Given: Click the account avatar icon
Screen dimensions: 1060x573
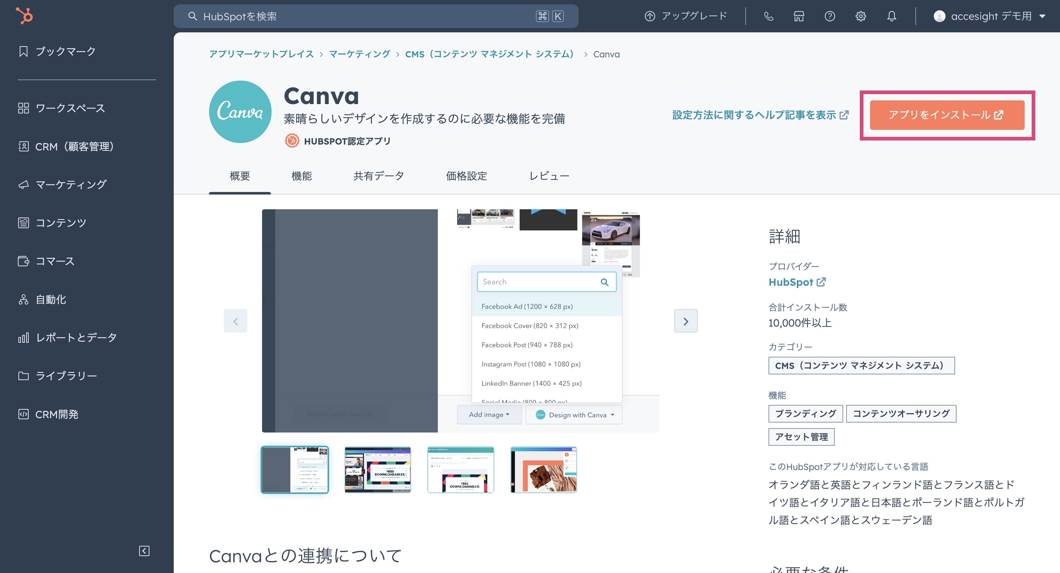Looking at the screenshot, I should point(939,16).
